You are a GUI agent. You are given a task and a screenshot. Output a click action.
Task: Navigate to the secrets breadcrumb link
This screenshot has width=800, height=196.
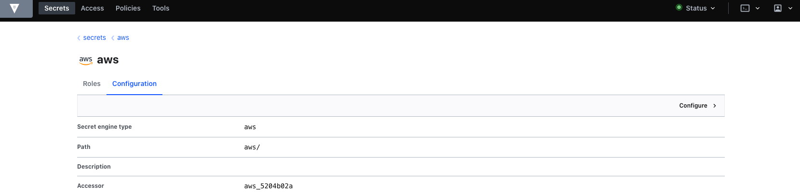(94, 38)
